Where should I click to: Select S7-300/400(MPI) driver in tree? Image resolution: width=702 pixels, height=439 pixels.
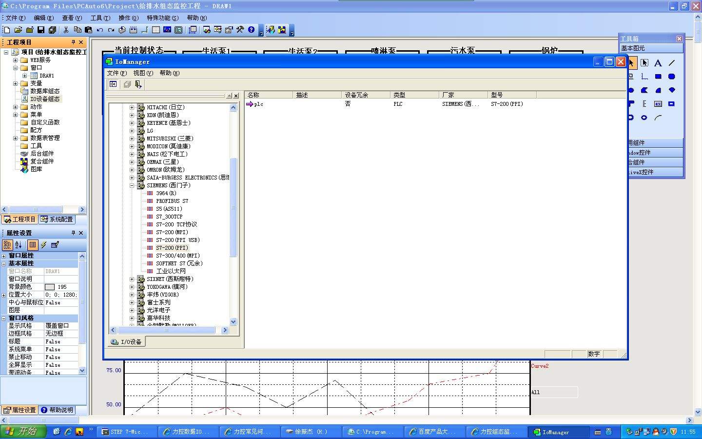tap(177, 256)
